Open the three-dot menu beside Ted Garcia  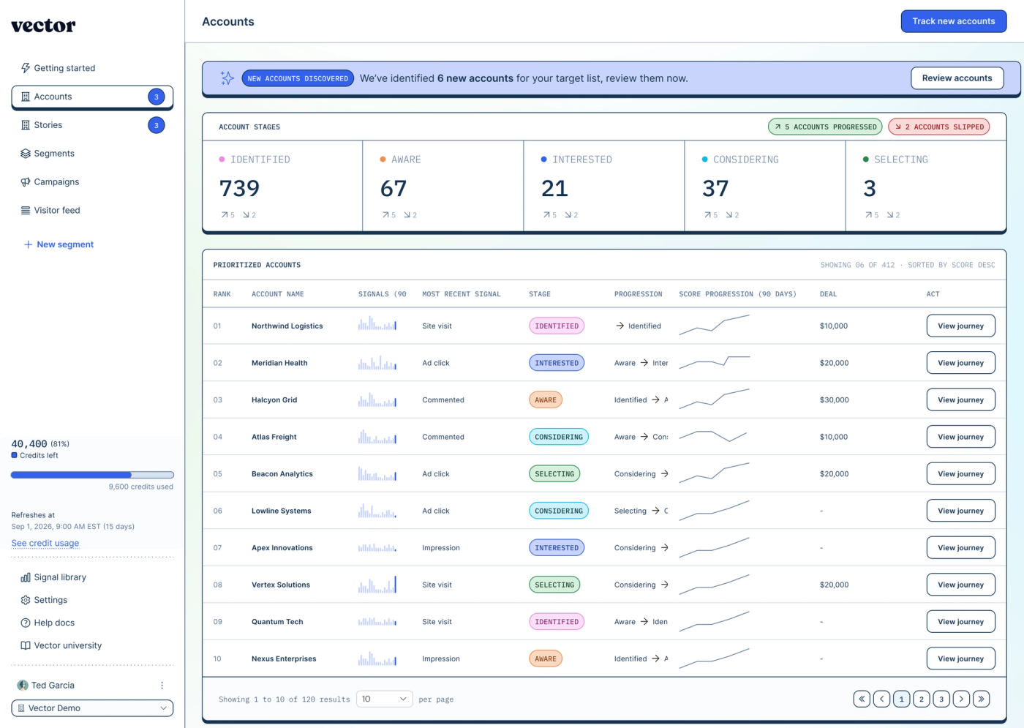pyautogui.click(x=162, y=686)
